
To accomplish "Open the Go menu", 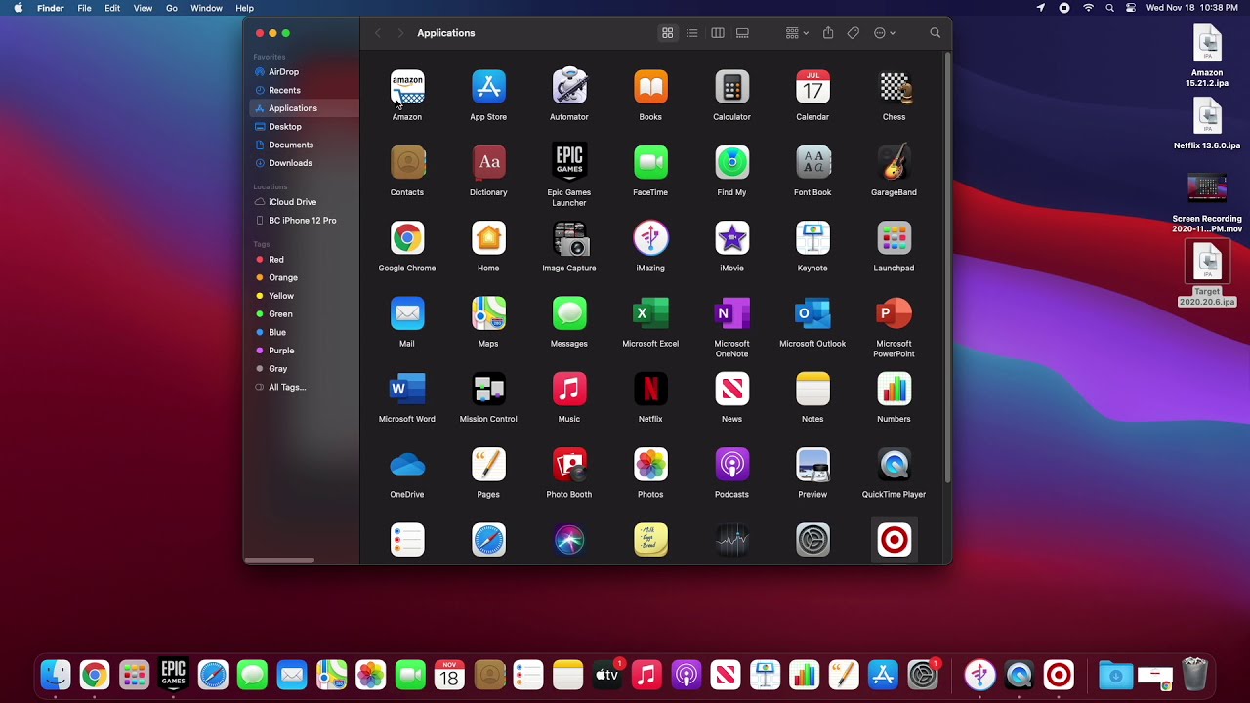I will [172, 8].
